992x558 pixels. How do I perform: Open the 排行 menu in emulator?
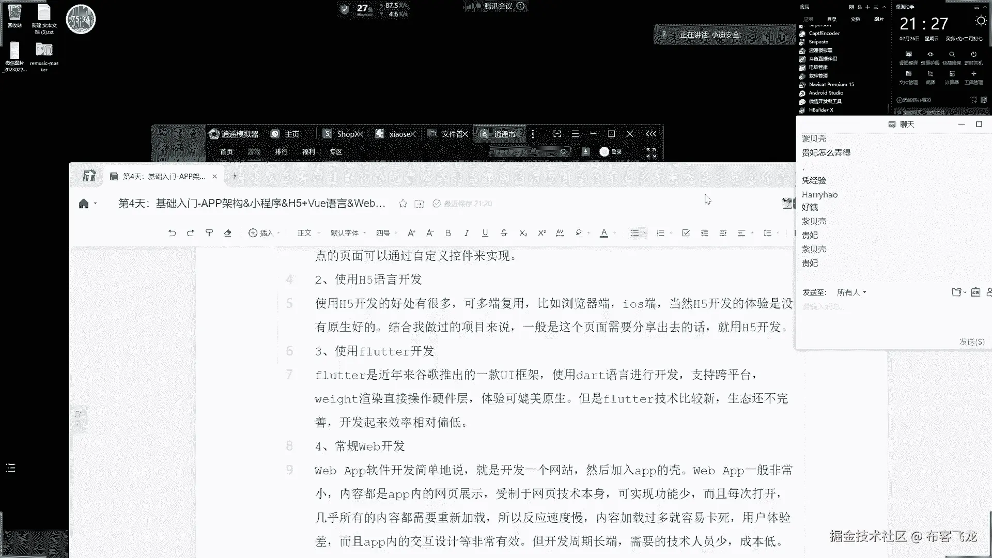pos(281,152)
